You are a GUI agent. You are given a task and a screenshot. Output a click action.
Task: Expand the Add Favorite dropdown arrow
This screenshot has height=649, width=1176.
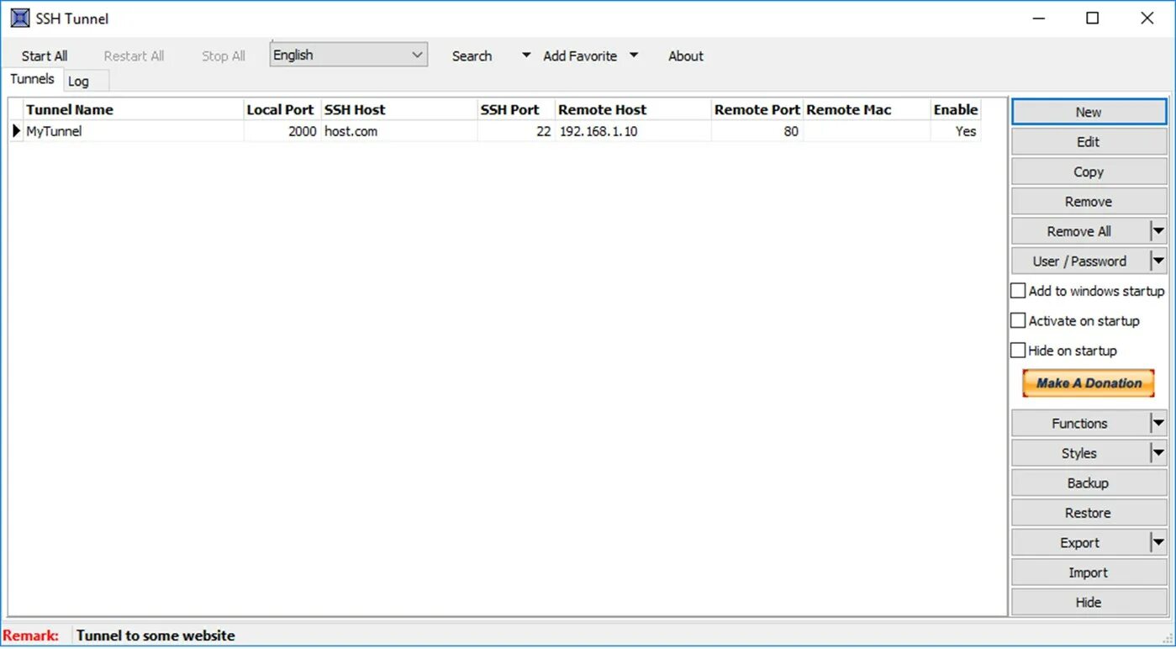pyautogui.click(x=634, y=55)
